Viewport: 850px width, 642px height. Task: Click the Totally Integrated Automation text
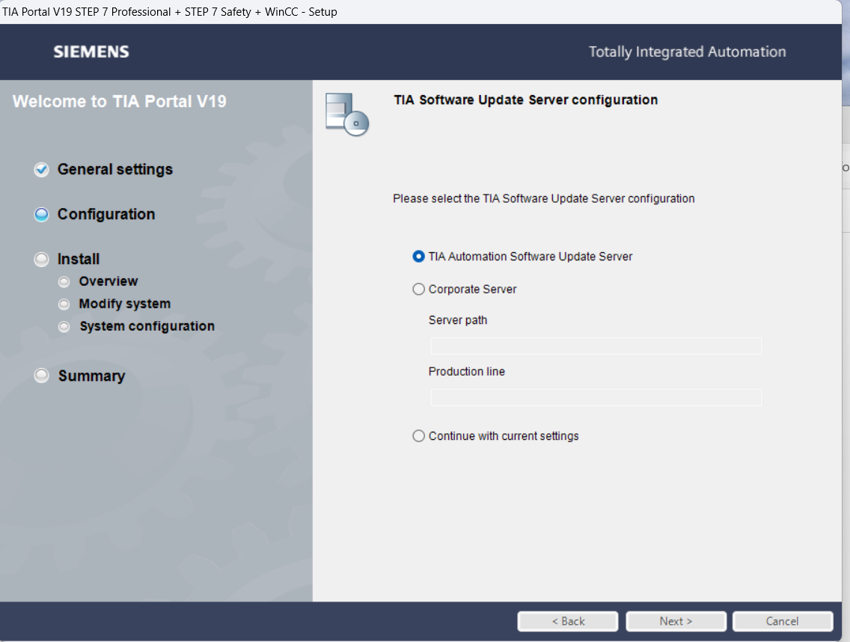point(688,52)
